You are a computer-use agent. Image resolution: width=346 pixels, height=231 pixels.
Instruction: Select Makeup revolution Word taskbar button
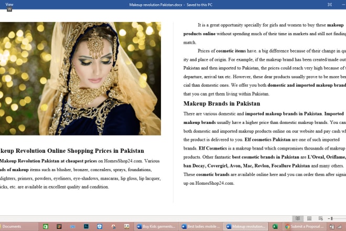click(246, 227)
